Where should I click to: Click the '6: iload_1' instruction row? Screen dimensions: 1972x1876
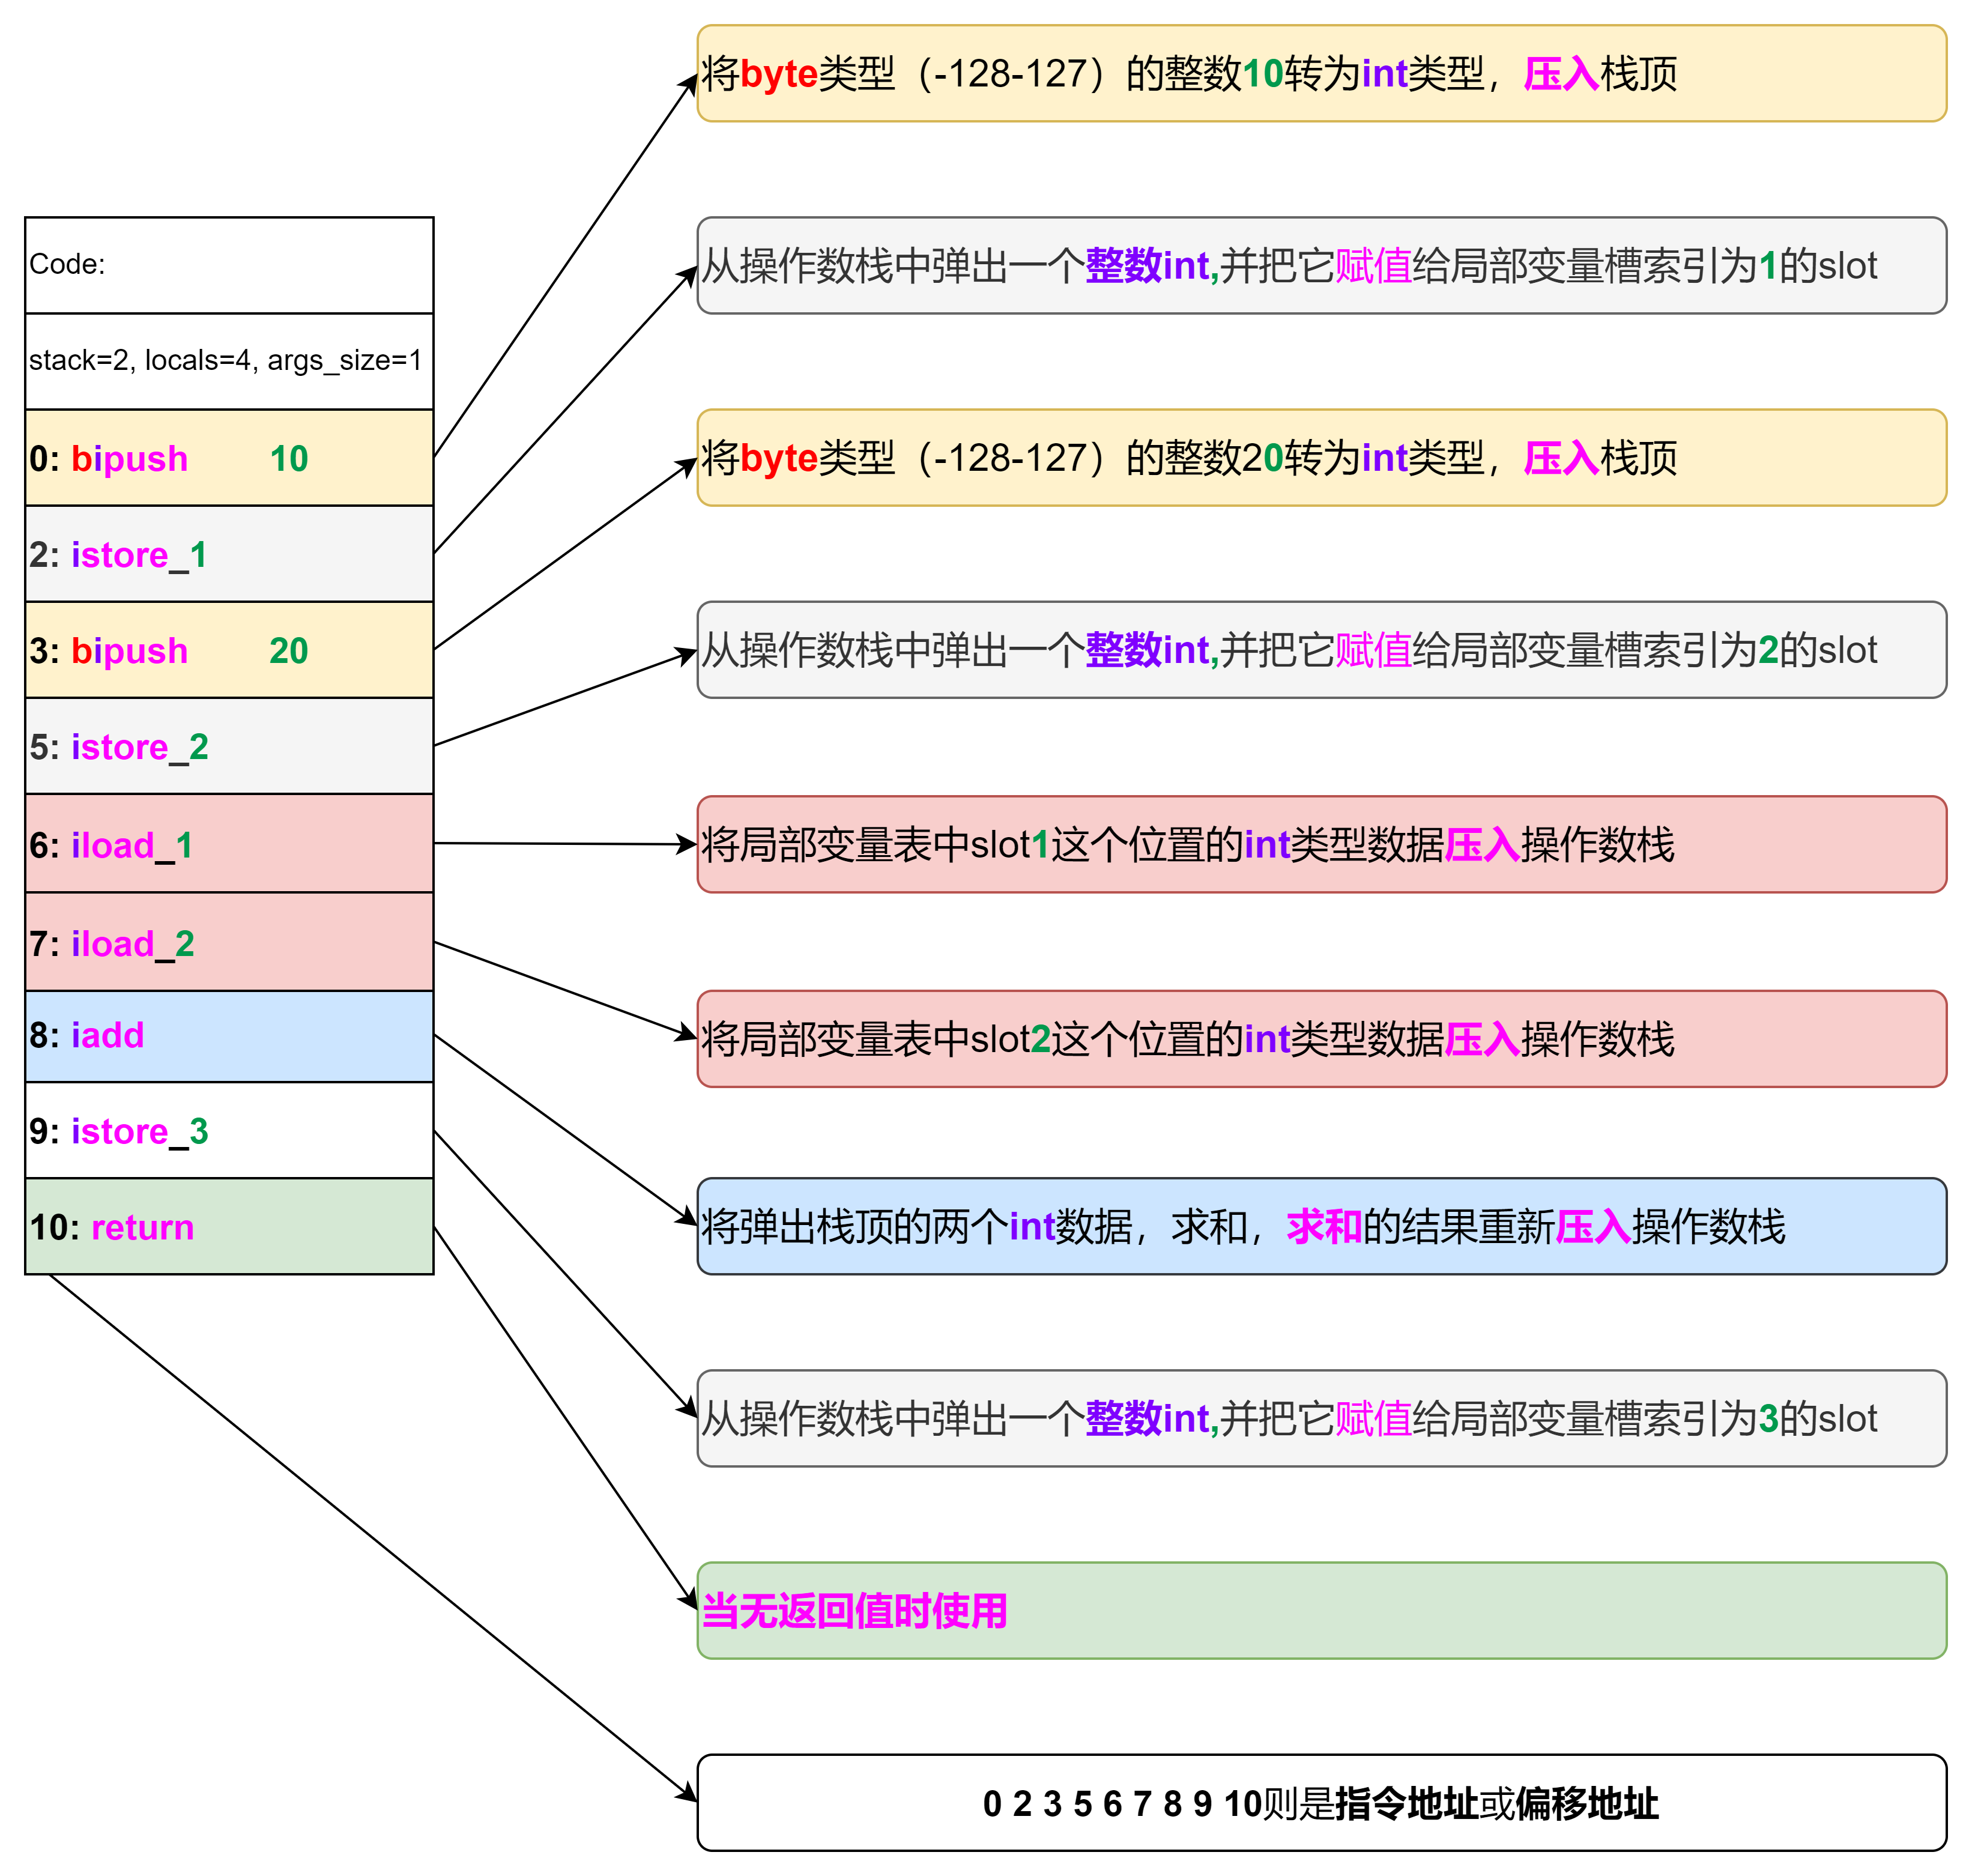click(229, 844)
